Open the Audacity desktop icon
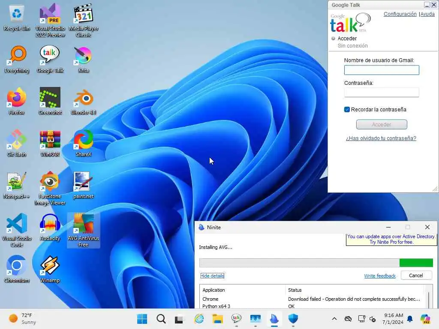 50,227
